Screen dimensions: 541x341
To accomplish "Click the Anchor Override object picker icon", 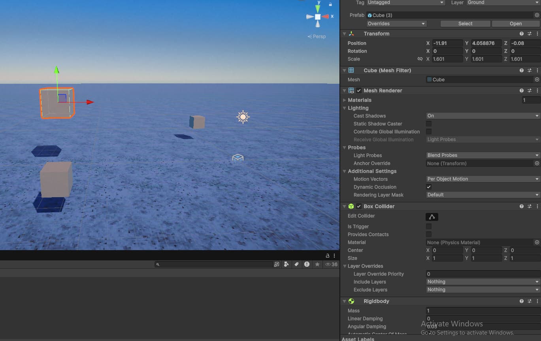I will point(537,163).
